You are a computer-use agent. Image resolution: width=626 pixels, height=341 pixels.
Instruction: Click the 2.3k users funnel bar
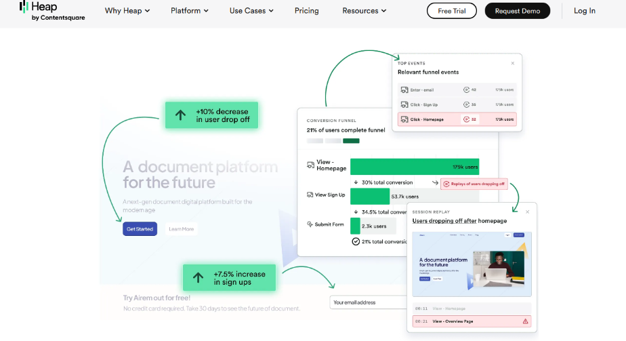pyautogui.click(x=355, y=226)
